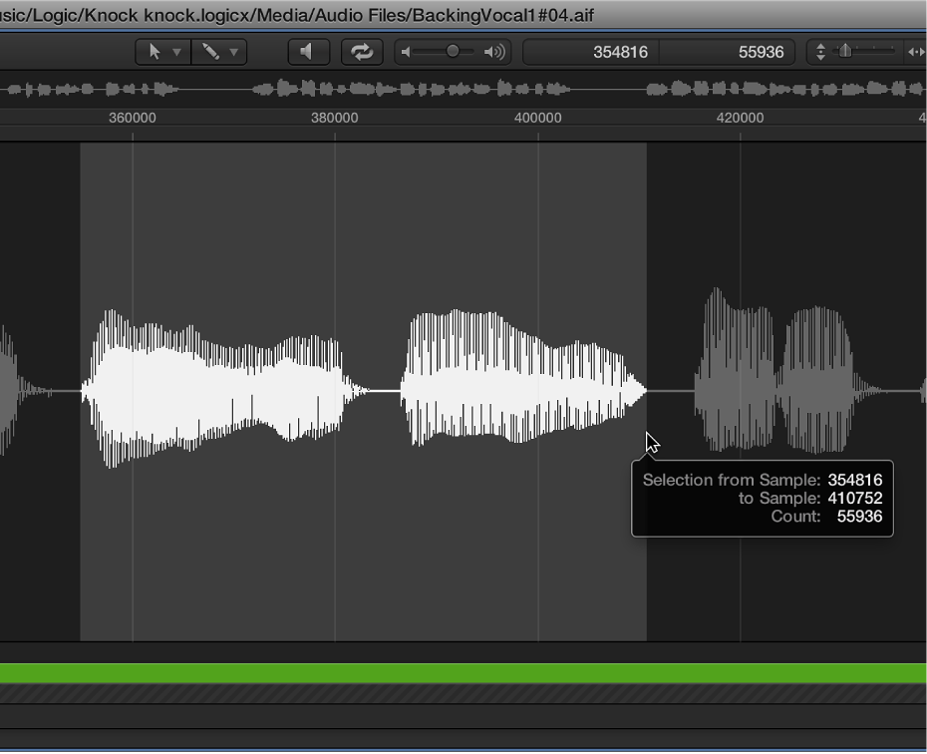927x754 pixels.
Task: Toggle the loop playback button off
Action: pyautogui.click(x=362, y=52)
